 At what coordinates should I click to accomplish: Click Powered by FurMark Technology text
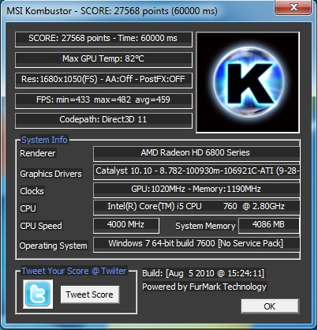(x=204, y=287)
